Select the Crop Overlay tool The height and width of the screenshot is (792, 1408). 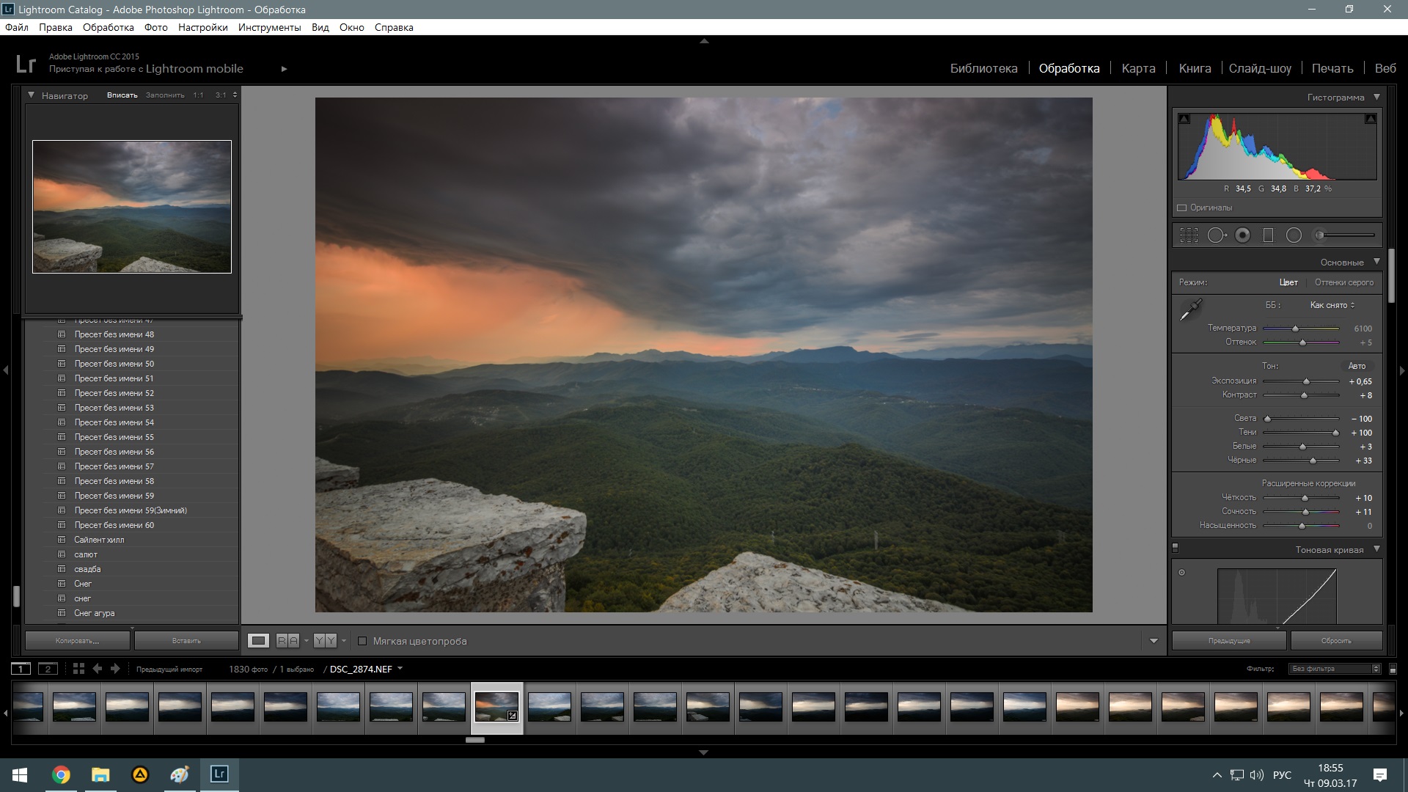(x=1189, y=235)
